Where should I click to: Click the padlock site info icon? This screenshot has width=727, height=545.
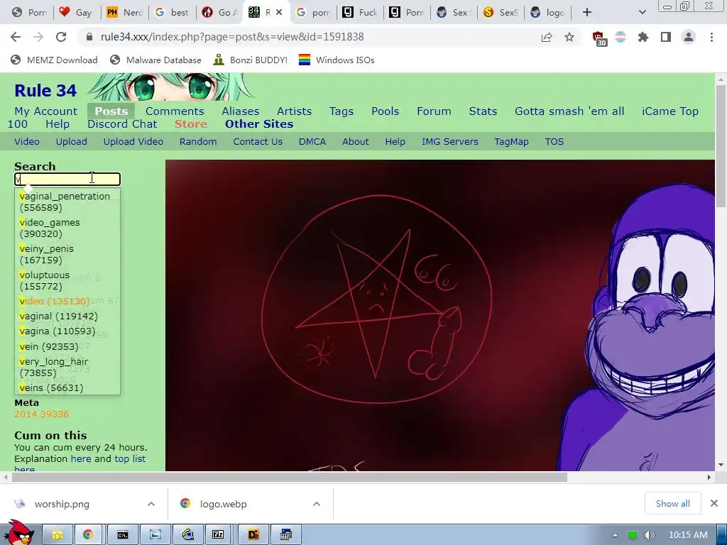click(x=89, y=37)
